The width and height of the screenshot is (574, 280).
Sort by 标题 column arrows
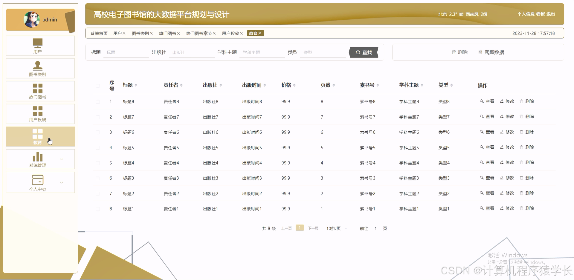pos(136,85)
